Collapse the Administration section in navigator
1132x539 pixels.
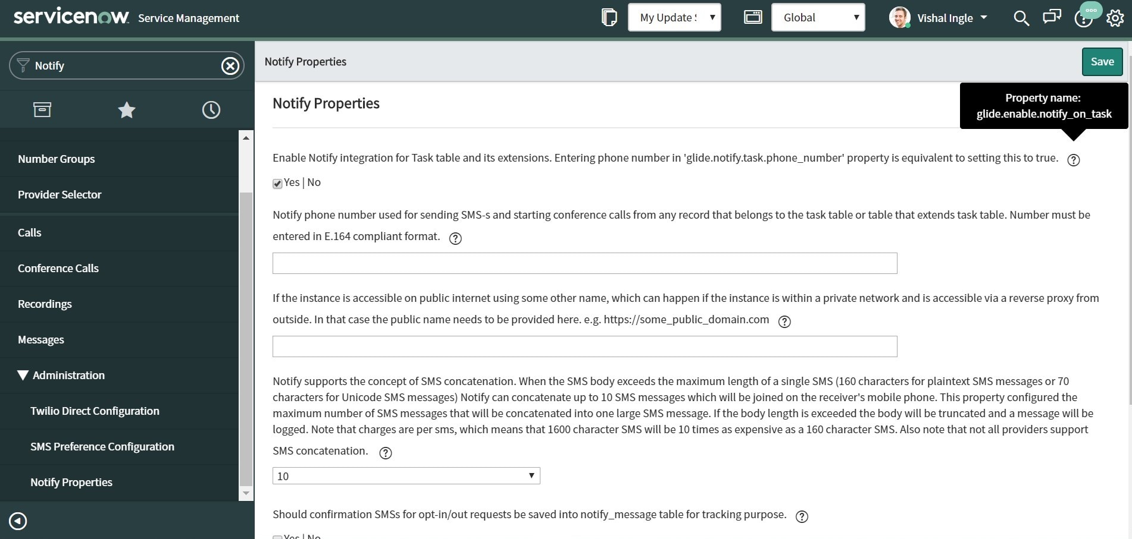point(23,375)
